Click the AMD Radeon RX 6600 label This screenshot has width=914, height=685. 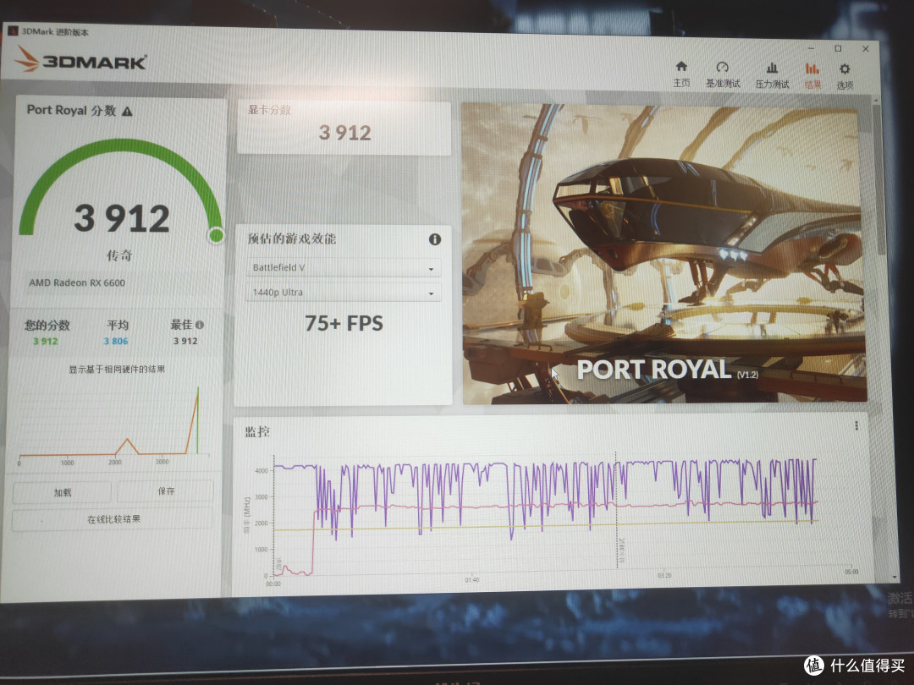coord(77,282)
